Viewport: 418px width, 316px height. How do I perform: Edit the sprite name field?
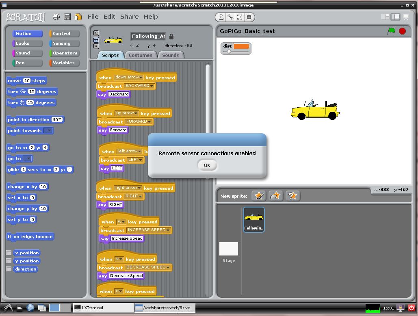pyautogui.click(x=148, y=36)
